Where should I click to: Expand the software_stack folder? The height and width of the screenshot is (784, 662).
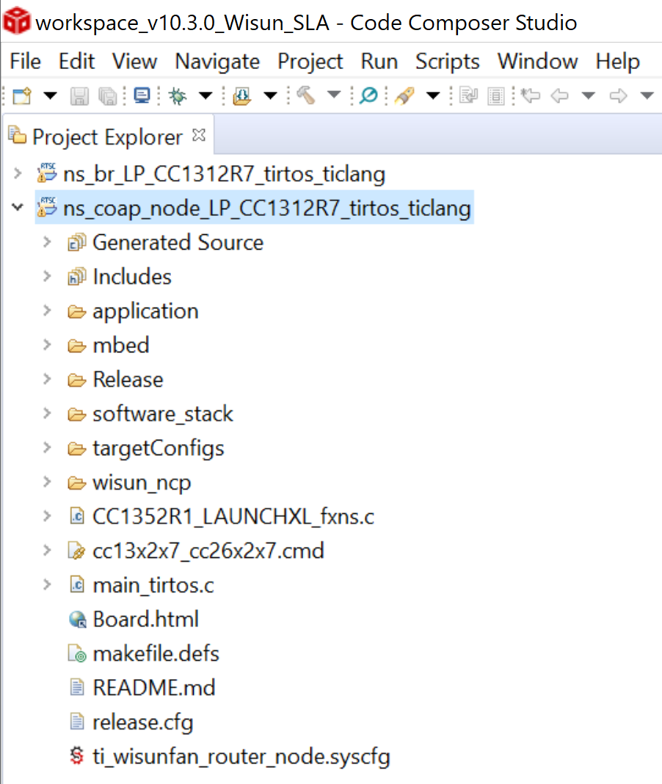tap(48, 414)
